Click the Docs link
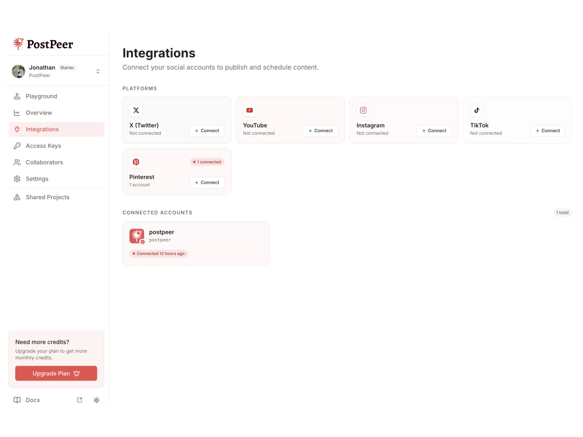 coord(32,400)
